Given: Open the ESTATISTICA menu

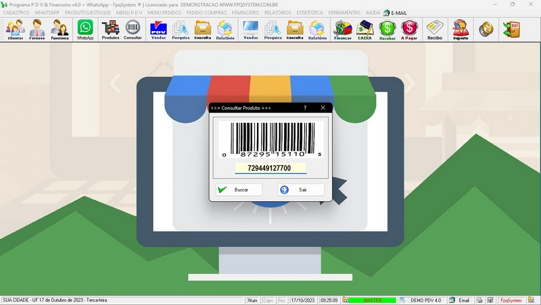Looking at the screenshot, I should [x=310, y=13].
